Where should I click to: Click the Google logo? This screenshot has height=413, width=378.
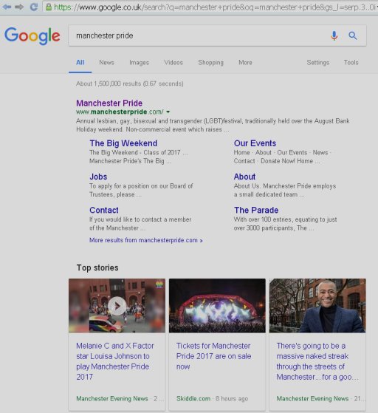click(x=32, y=35)
